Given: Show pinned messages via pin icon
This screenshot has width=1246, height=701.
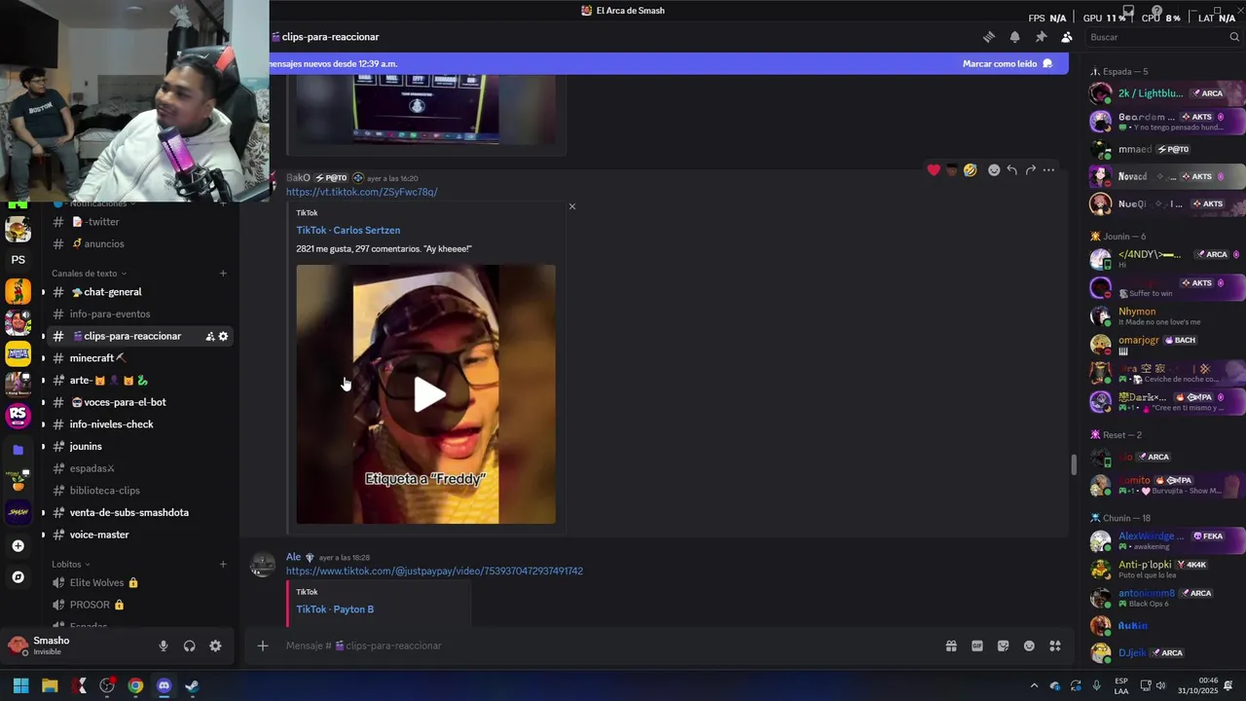Looking at the screenshot, I should pyautogui.click(x=1041, y=37).
